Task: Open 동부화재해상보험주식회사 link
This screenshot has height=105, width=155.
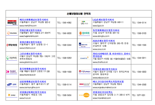Action: point(106,30)
